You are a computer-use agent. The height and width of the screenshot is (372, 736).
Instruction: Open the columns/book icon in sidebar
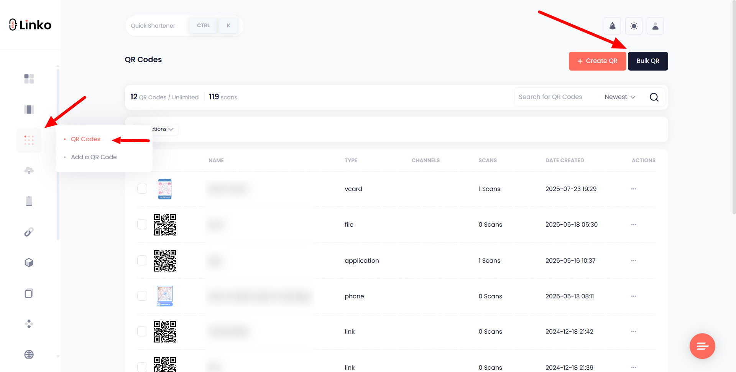[29, 109]
